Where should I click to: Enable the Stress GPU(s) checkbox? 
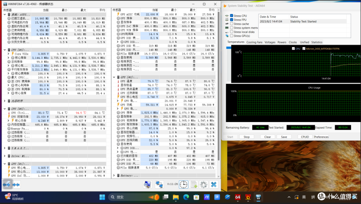pos(232,36)
